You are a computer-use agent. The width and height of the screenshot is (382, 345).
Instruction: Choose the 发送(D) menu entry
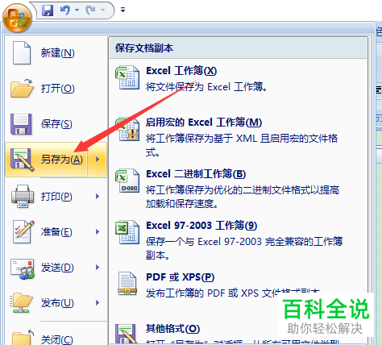[x=57, y=268]
